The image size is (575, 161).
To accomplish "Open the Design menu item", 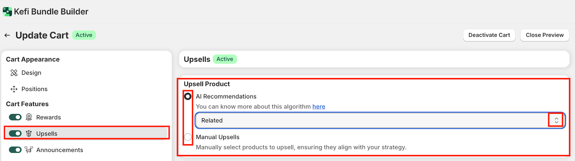I will coord(31,73).
